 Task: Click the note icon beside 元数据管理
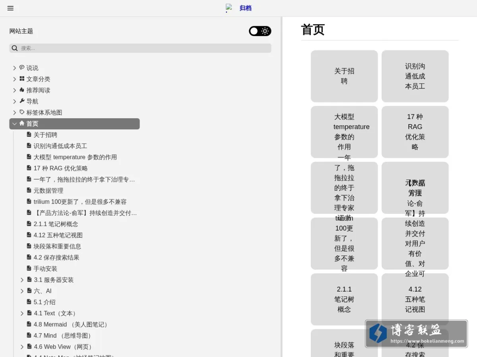click(x=29, y=190)
